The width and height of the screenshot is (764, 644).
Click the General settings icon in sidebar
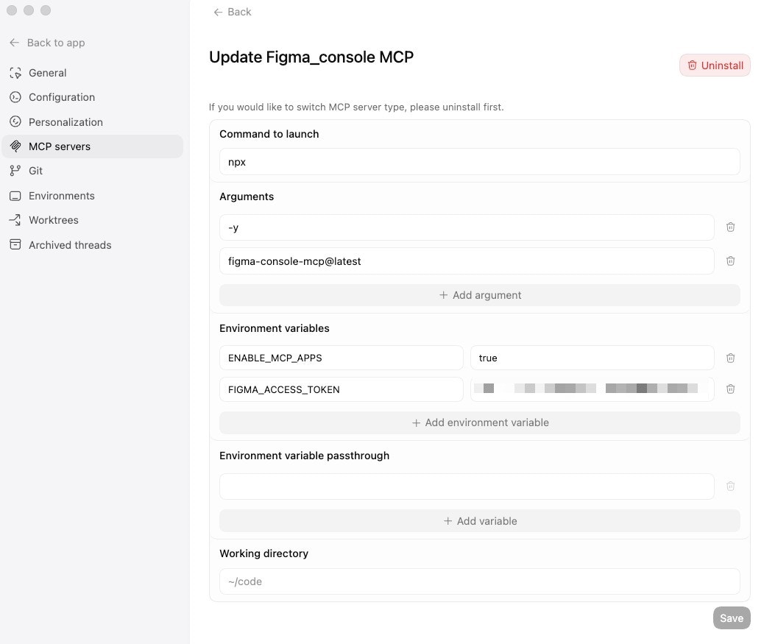tap(15, 72)
